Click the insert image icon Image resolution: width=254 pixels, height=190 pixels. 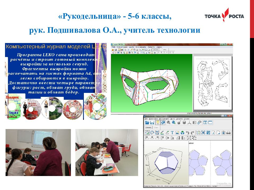tap(177, 132)
